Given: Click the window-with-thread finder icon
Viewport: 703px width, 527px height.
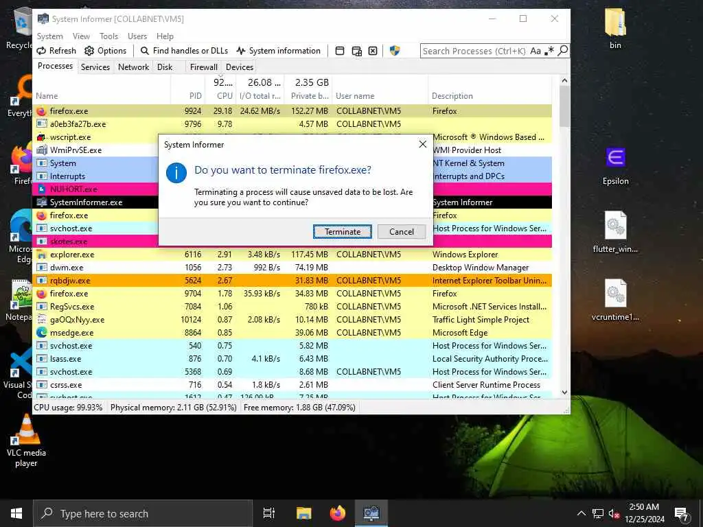Looking at the screenshot, I should click(356, 51).
